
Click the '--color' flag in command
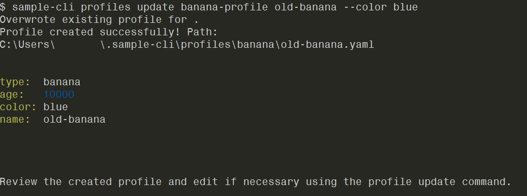[365, 7]
